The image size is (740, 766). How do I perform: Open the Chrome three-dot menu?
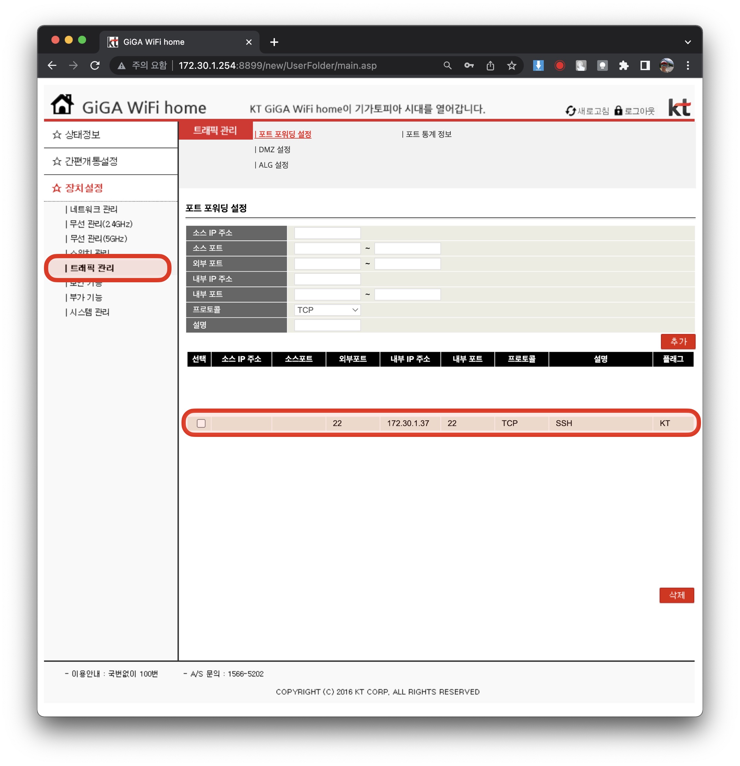point(688,66)
